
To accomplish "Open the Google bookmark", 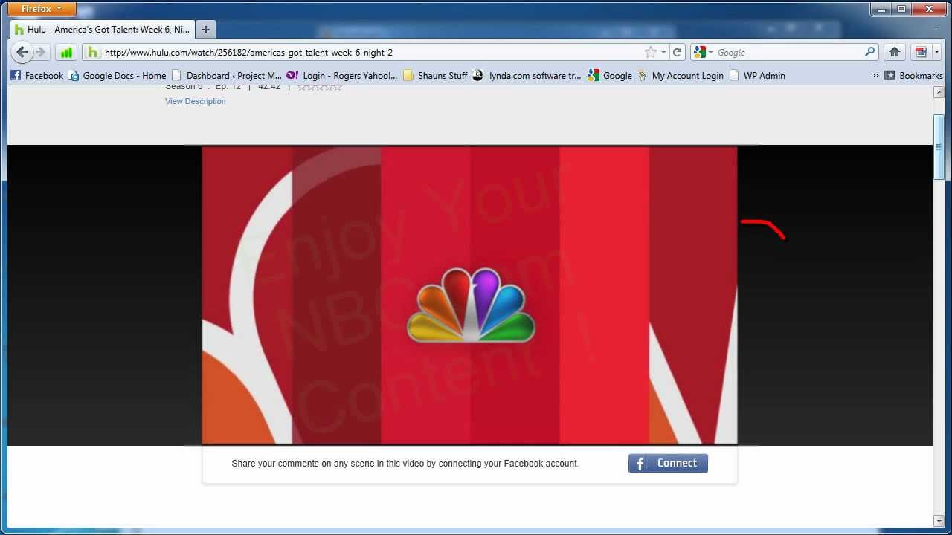I will tap(610, 75).
